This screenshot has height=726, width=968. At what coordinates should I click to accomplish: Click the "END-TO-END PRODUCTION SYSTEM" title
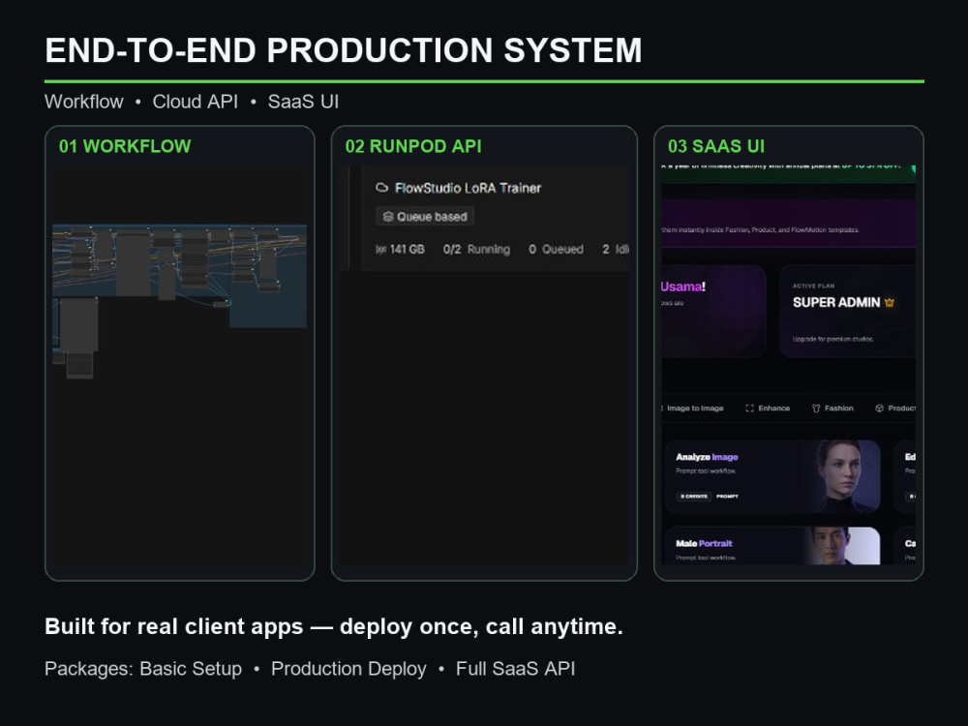tap(344, 50)
